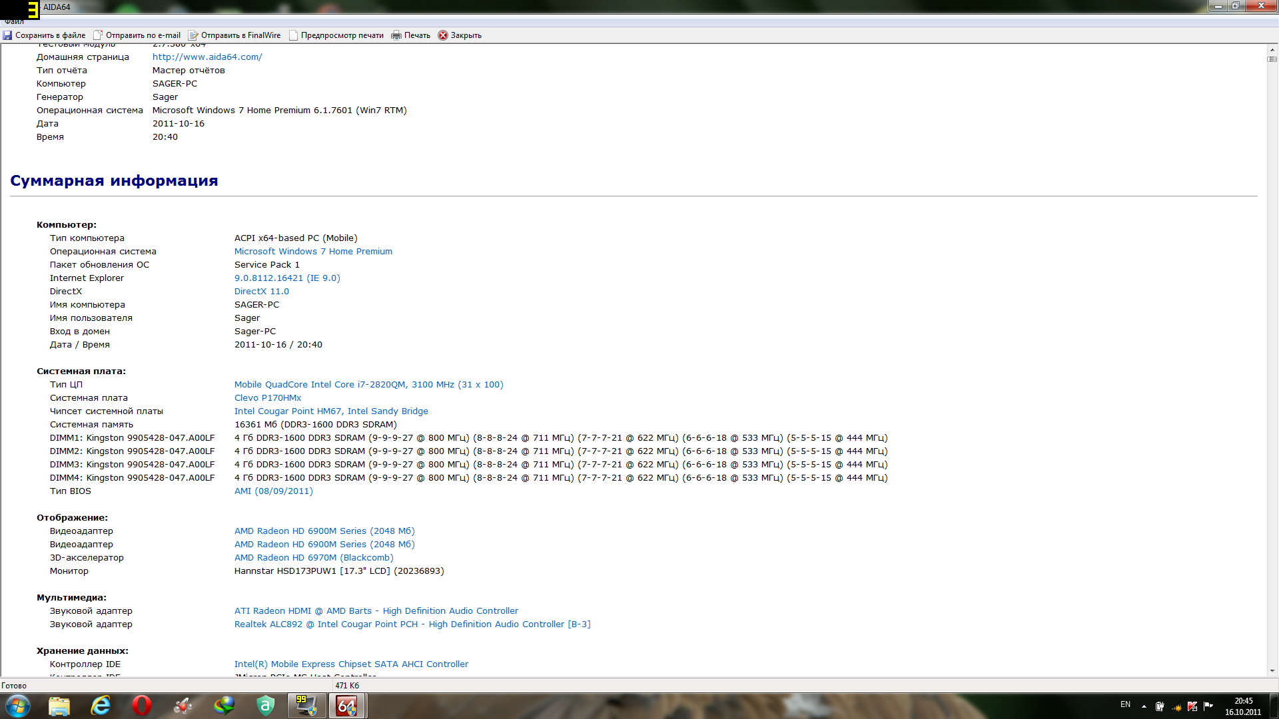This screenshot has width=1279, height=719.
Task: Open Предпросмотр печати print preview
Action: click(336, 35)
